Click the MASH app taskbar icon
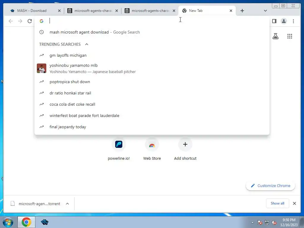 tap(45, 222)
